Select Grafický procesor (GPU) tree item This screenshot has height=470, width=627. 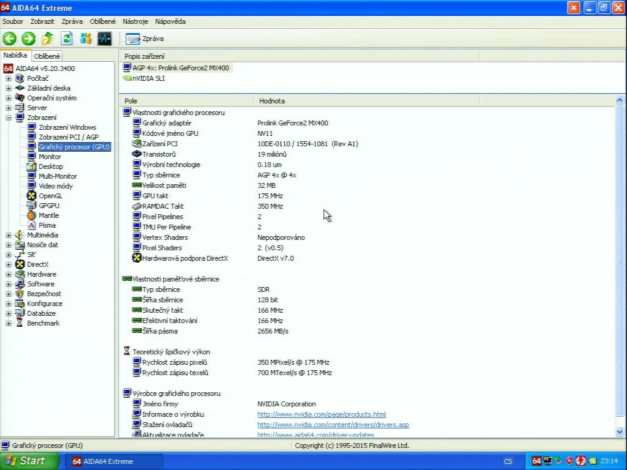click(74, 147)
